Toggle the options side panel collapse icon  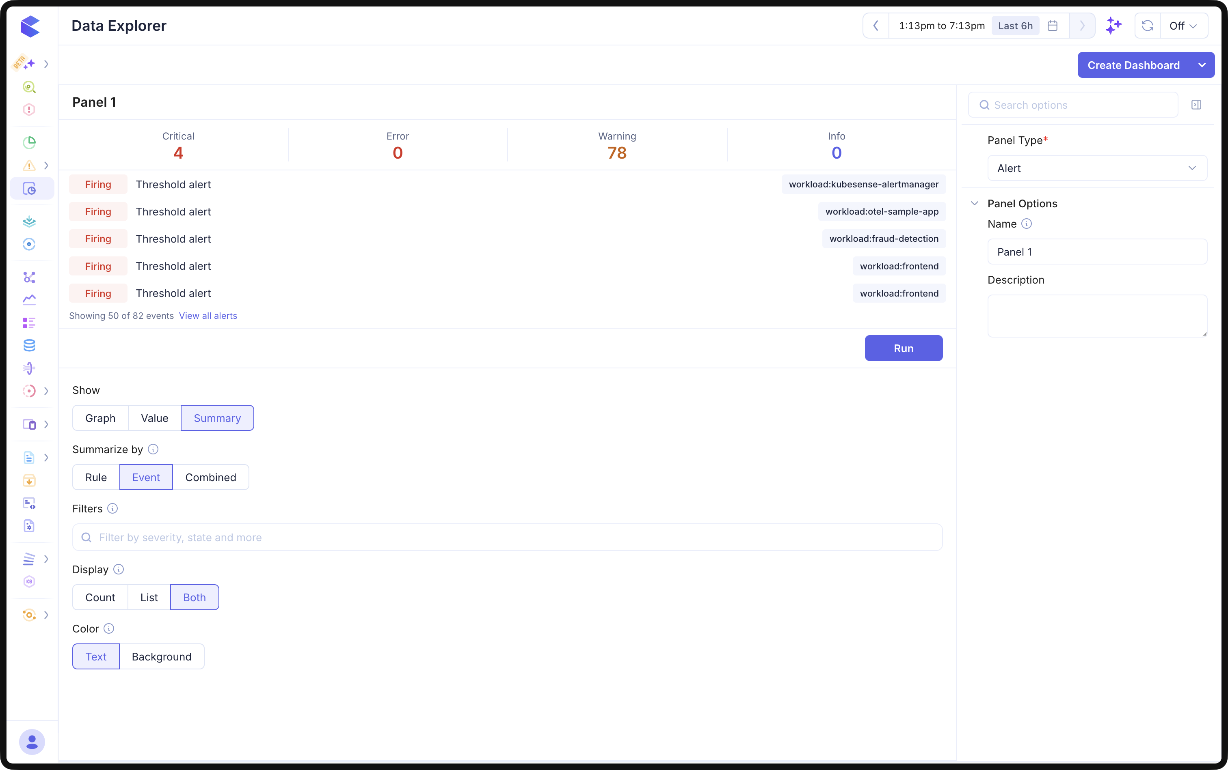[1196, 105]
